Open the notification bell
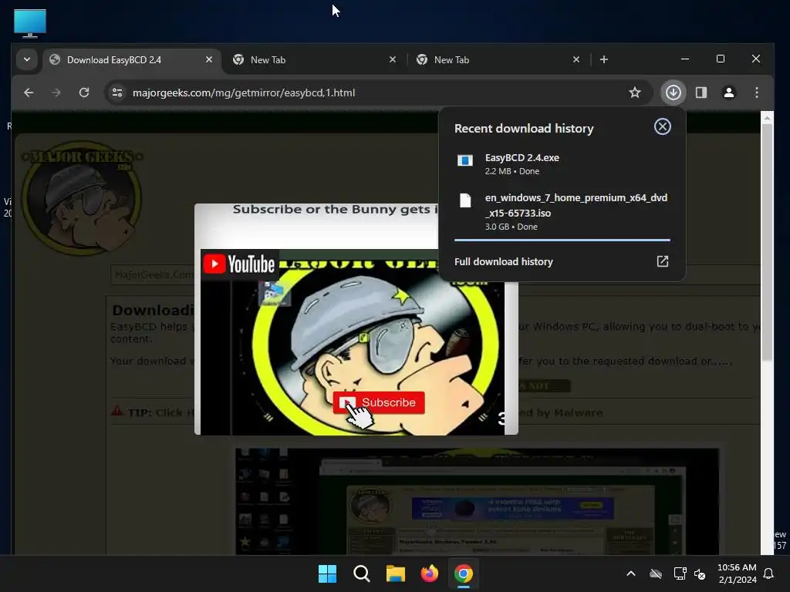Image resolution: width=790 pixels, height=592 pixels. pos(768,573)
